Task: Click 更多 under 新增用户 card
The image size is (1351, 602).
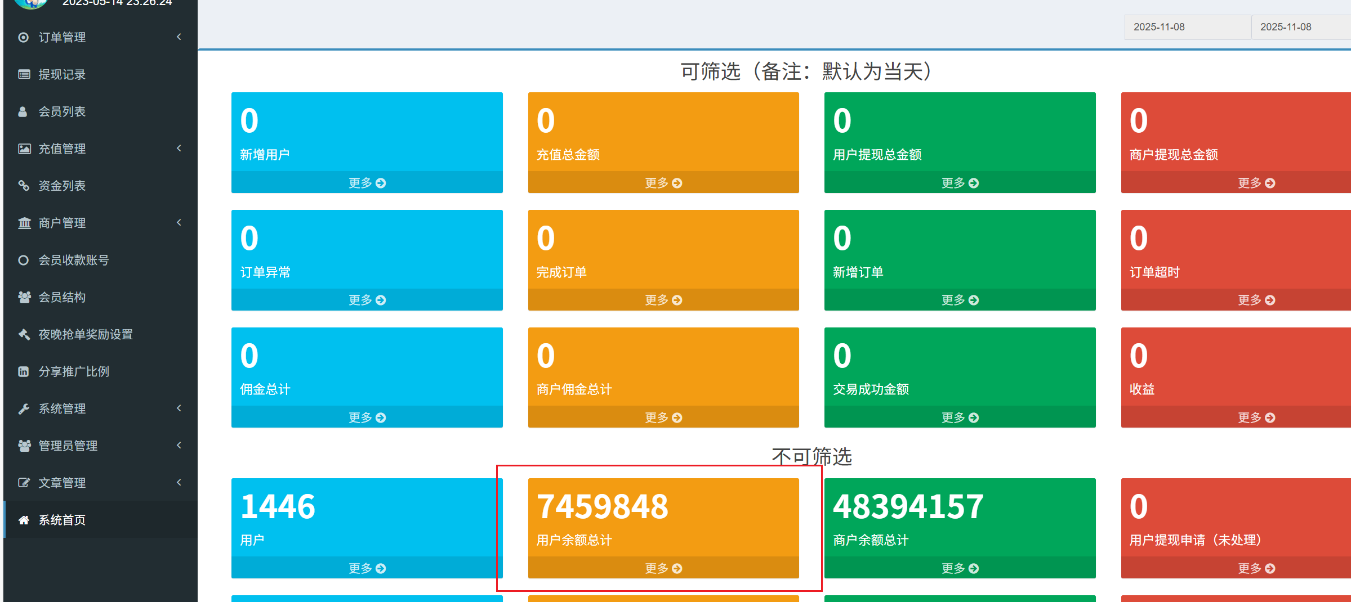Action: point(367,183)
